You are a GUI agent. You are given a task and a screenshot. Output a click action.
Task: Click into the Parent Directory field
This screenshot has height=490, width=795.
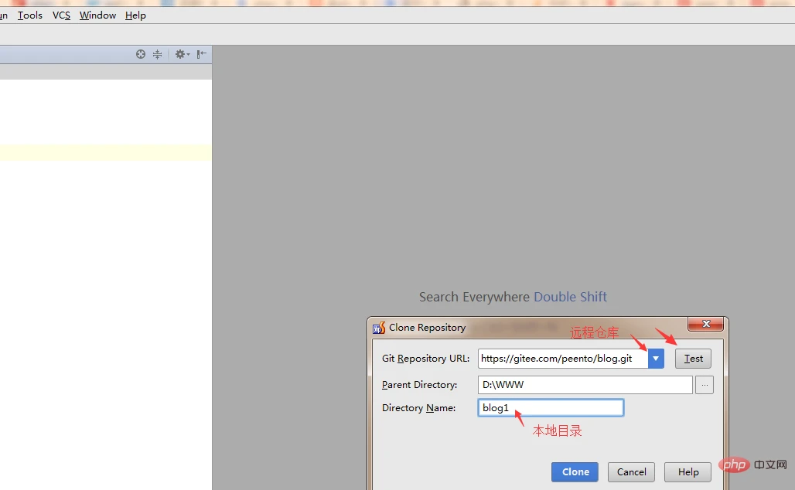(x=585, y=385)
